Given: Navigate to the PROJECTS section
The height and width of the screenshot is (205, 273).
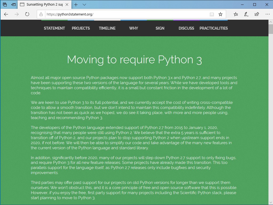Looking at the screenshot, I should tap(81, 28).
